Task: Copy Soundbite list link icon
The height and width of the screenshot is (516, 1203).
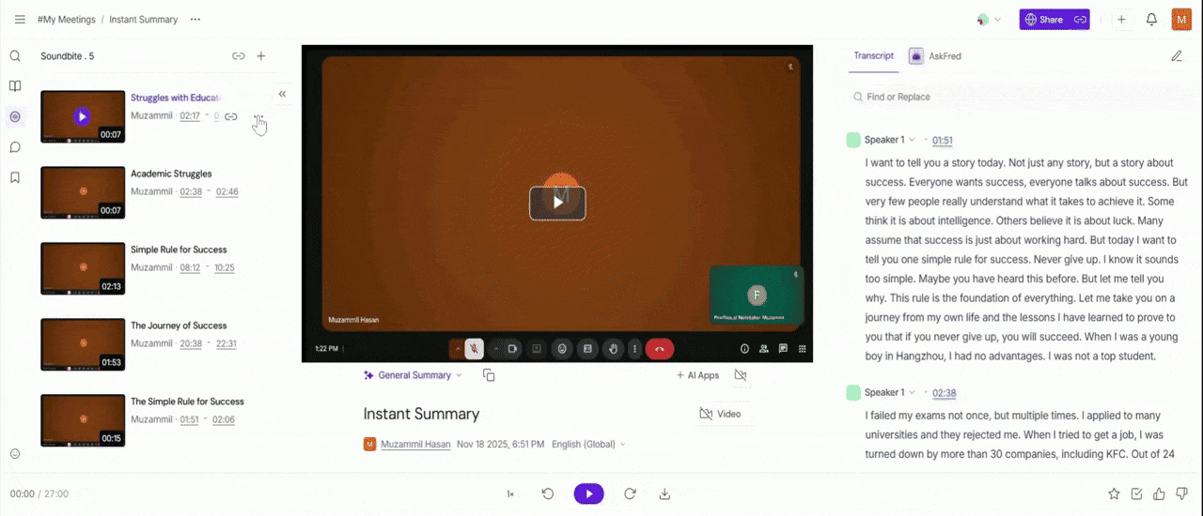Action: point(239,56)
